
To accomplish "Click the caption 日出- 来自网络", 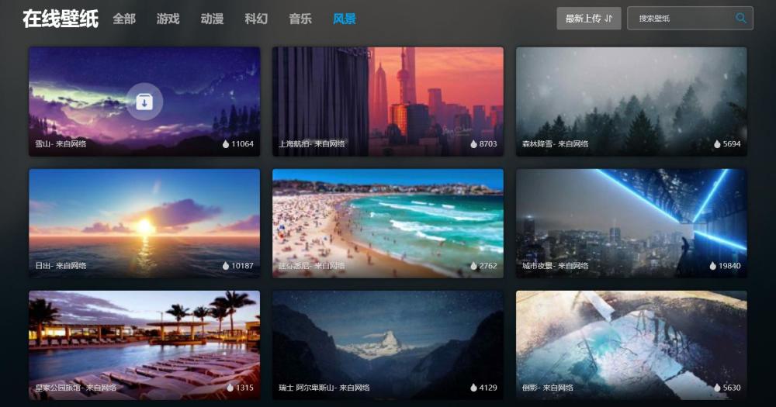I will pos(61,266).
